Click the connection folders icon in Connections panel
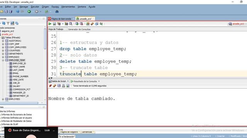 [17, 23]
